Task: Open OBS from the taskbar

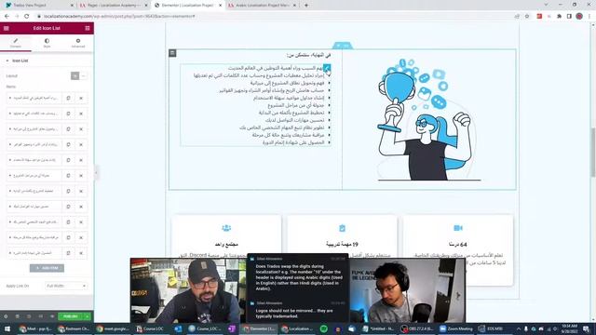Action: click(x=418, y=328)
